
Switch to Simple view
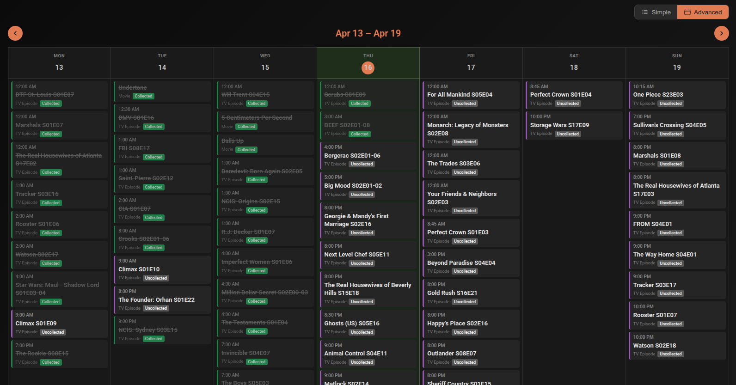(x=656, y=12)
